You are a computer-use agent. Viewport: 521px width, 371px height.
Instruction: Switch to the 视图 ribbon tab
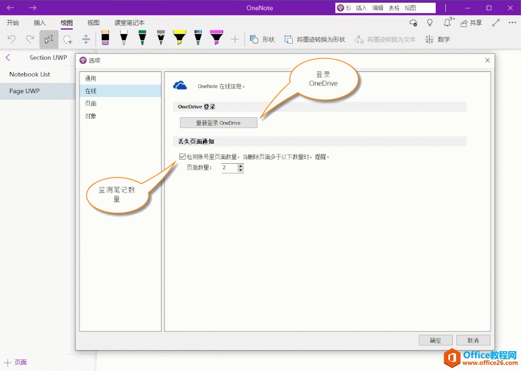pyautogui.click(x=93, y=22)
